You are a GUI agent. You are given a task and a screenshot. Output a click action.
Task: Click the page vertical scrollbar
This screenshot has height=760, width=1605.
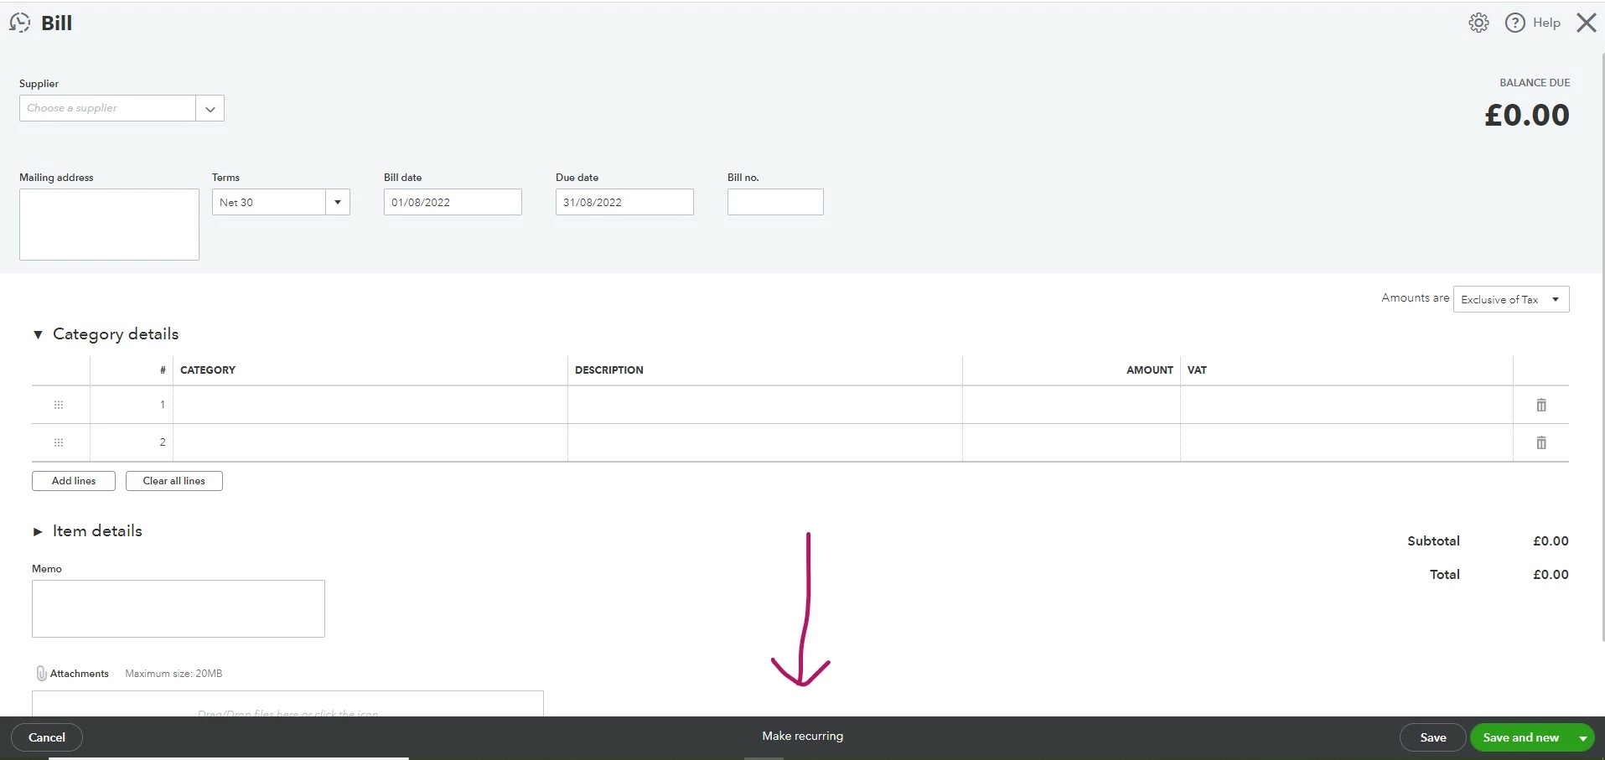coord(1602,347)
